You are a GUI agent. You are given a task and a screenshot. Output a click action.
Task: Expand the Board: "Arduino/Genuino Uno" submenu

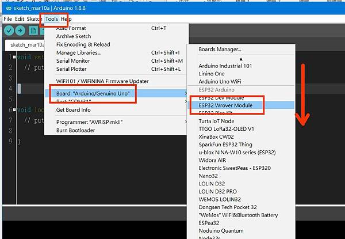click(116, 93)
